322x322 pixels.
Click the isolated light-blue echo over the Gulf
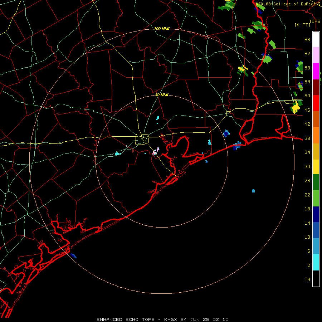coord(253,191)
